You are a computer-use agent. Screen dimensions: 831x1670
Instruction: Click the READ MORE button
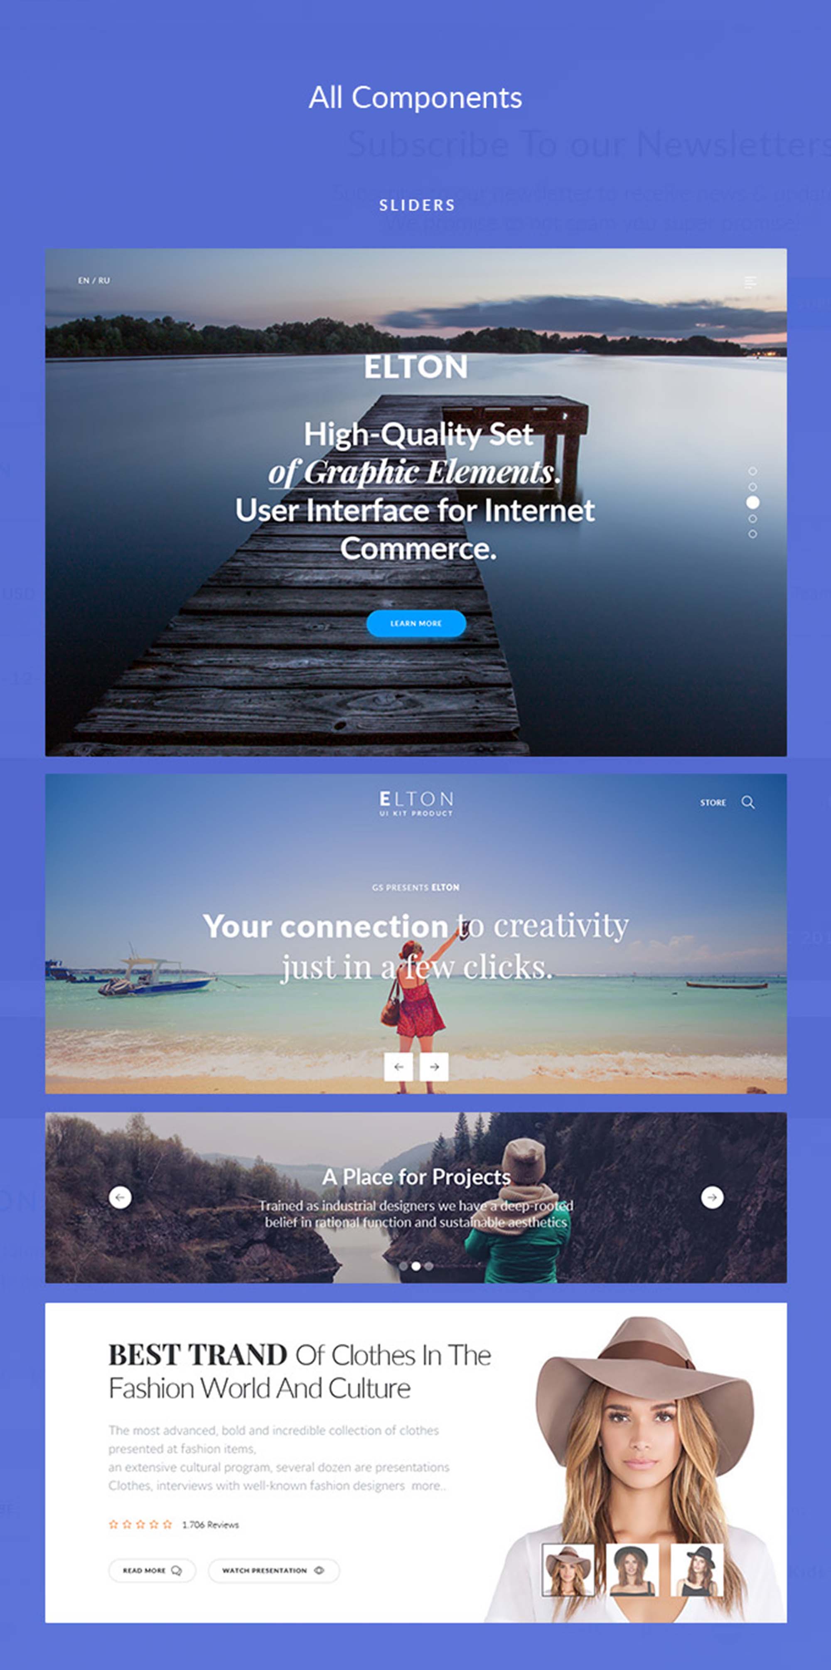(x=152, y=1570)
